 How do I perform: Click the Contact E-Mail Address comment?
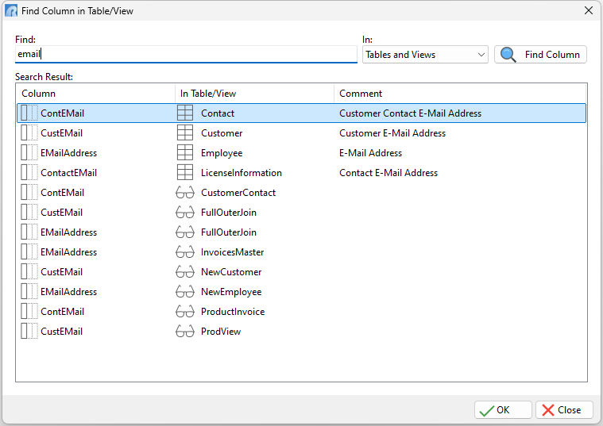click(x=388, y=173)
